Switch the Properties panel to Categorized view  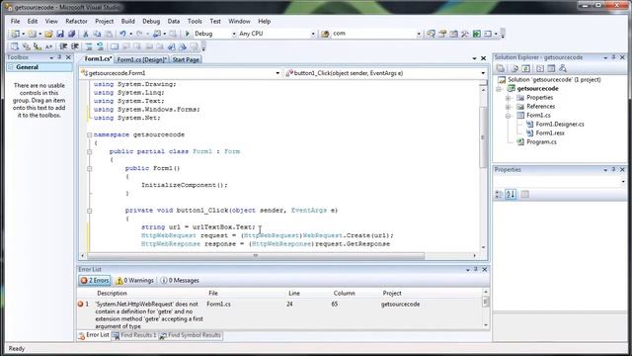click(x=499, y=195)
